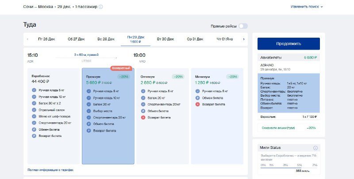Click the red refund-unavailable icon in Минимум
Screen dimensions: 354x179
click(198, 104)
